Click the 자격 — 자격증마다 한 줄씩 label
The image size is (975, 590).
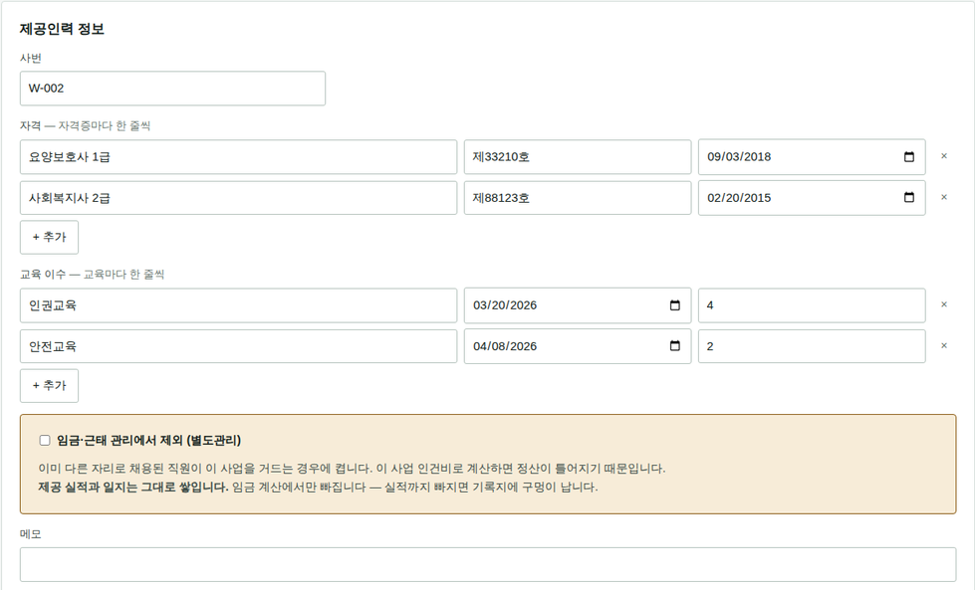coord(86,125)
